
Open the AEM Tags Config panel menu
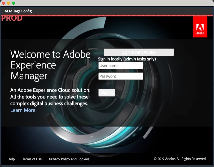[36, 11]
